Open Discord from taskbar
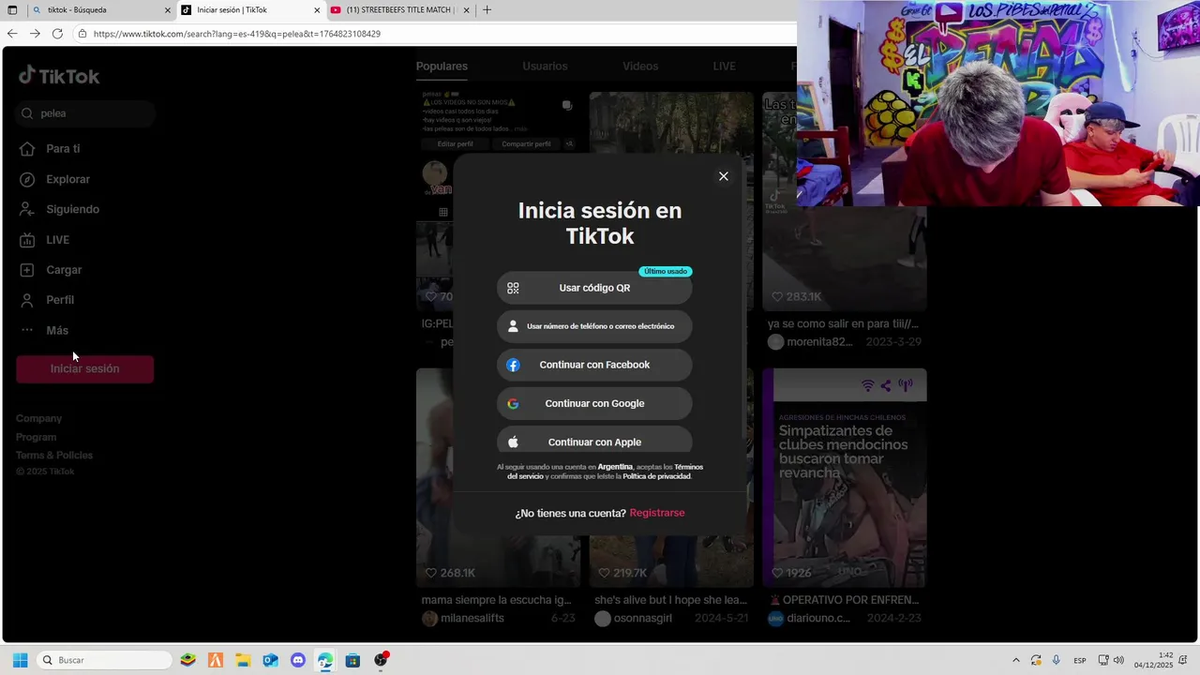Image resolution: width=1200 pixels, height=675 pixels. point(298,660)
